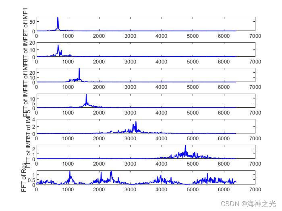
Task: Click the "1000" x-tick below the IMF1 plot
Action: point(68,36)
